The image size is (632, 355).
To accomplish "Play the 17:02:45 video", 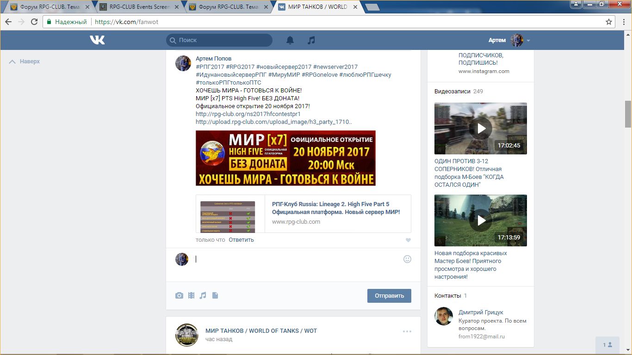I will [481, 129].
